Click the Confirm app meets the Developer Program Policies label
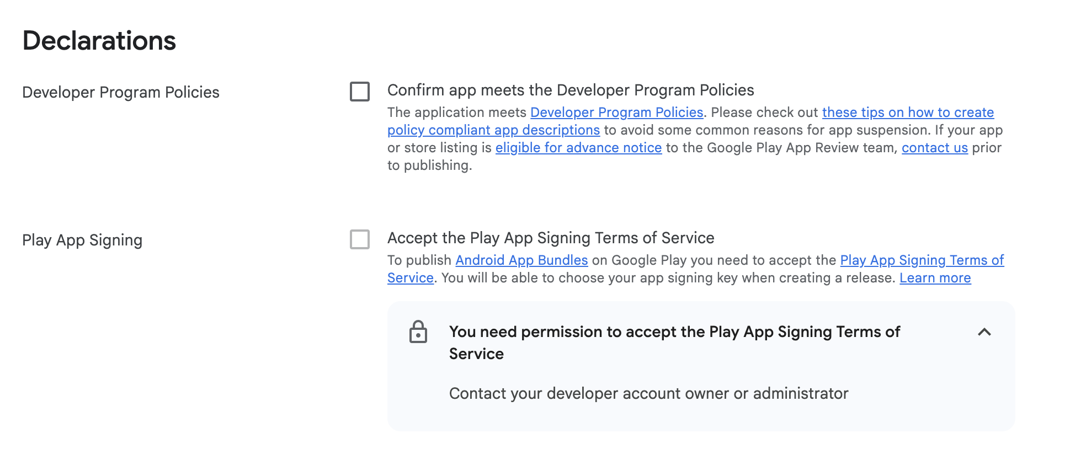1086x460 pixels. tap(571, 90)
